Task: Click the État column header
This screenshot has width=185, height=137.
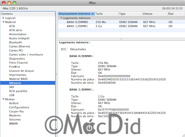Action: click(176, 14)
